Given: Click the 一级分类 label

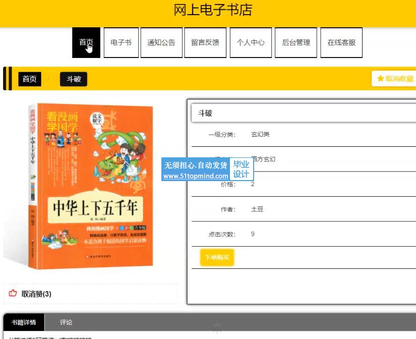Looking at the screenshot, I should tap(222, 135).
